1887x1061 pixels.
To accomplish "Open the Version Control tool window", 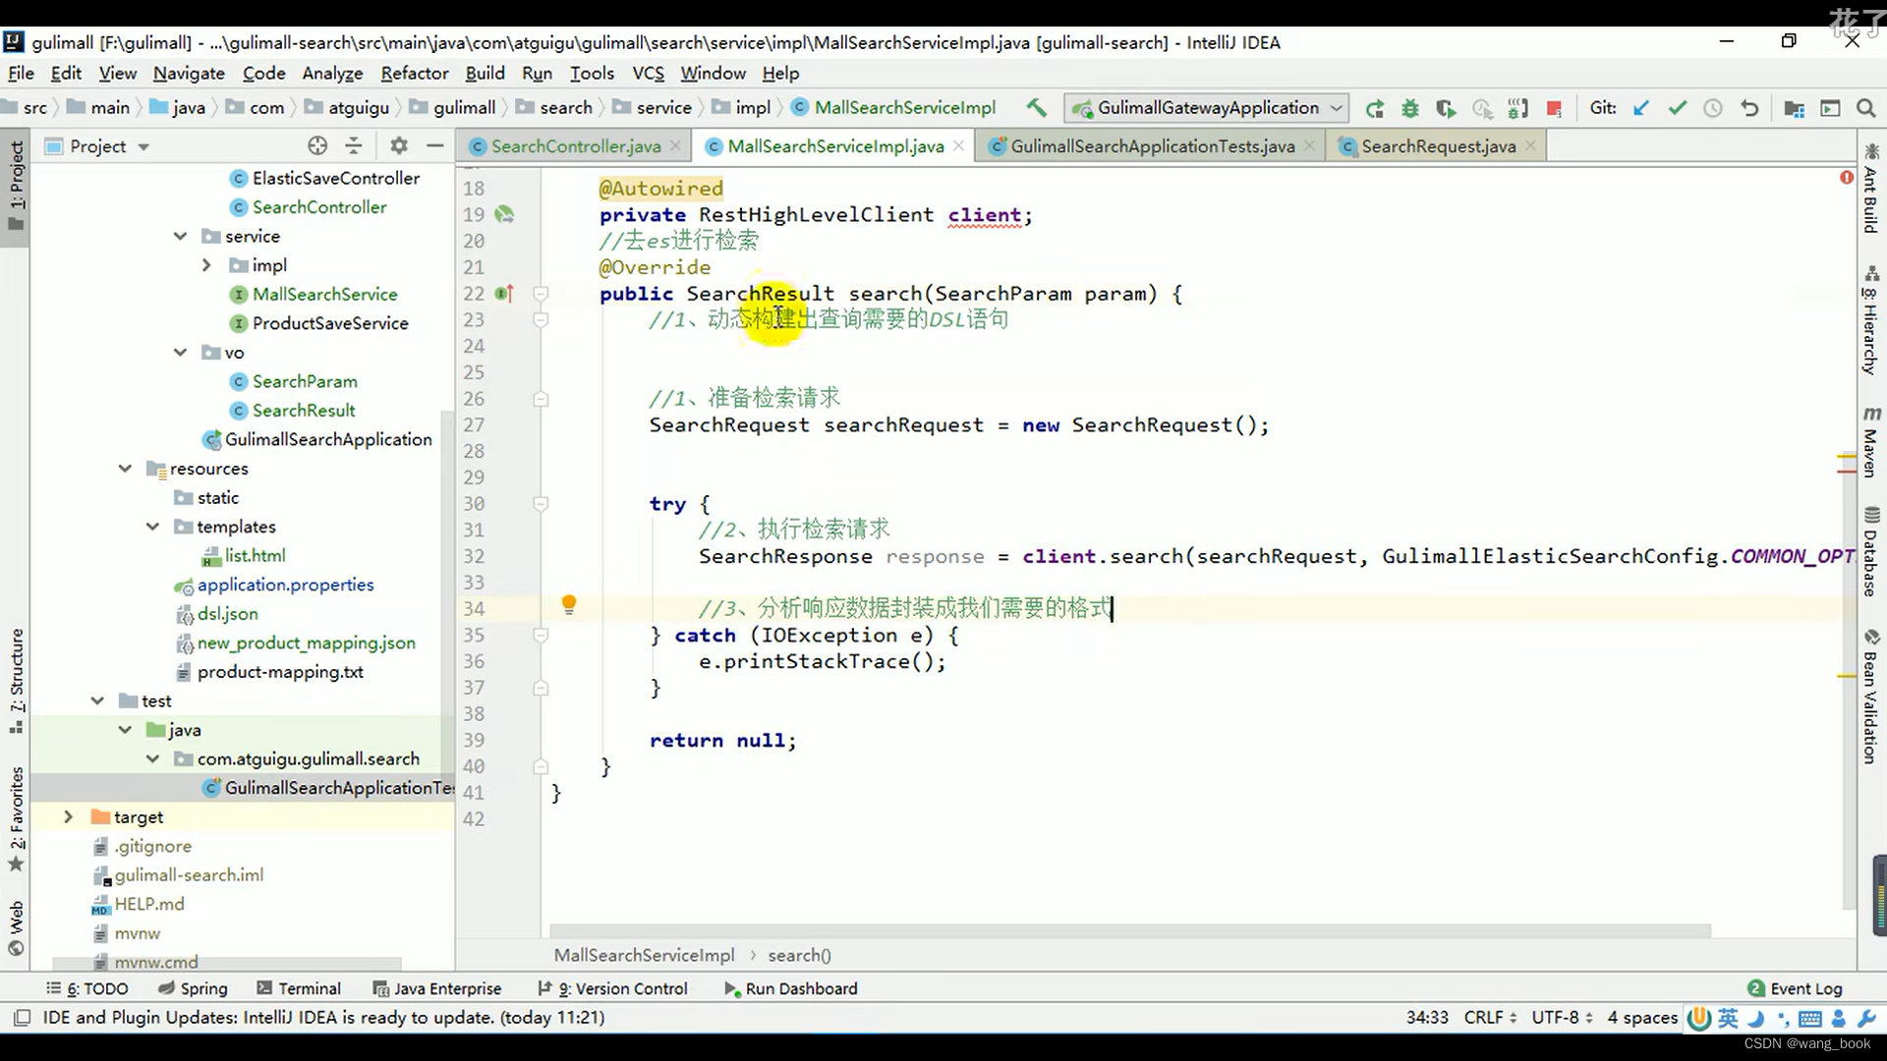I will 612,988.
